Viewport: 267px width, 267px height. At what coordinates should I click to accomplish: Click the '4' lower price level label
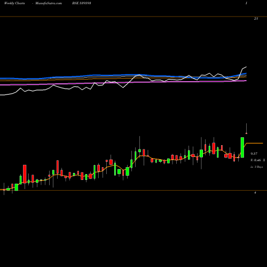(x=255, y=193)
